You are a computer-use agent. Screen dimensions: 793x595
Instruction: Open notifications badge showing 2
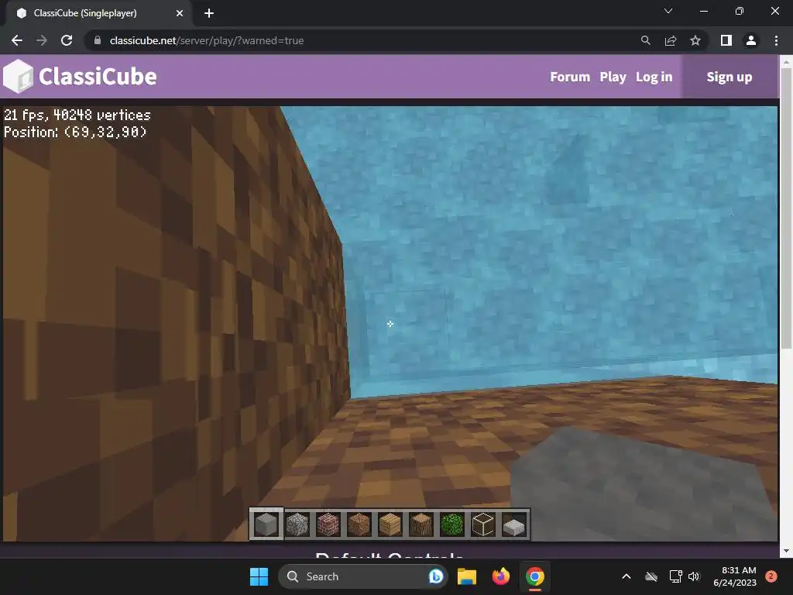coord(771,576)
